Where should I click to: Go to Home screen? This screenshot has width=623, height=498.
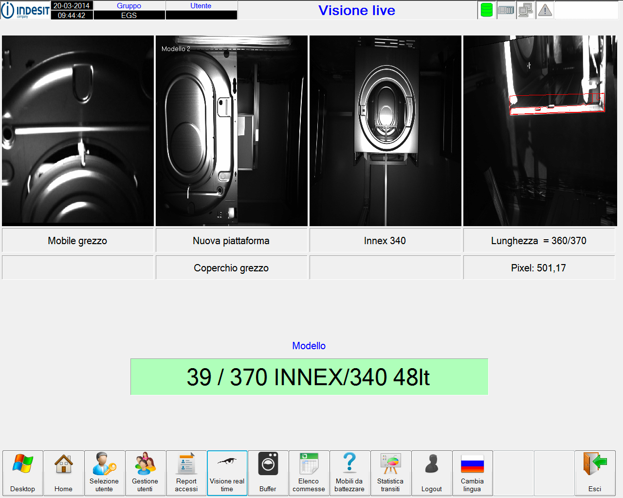[64, 473]
